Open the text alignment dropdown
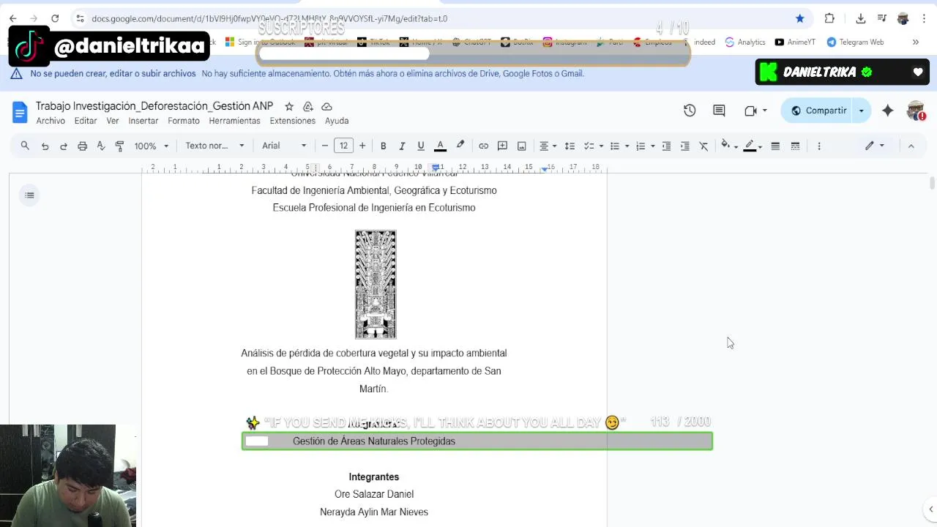 pos(548,146)
